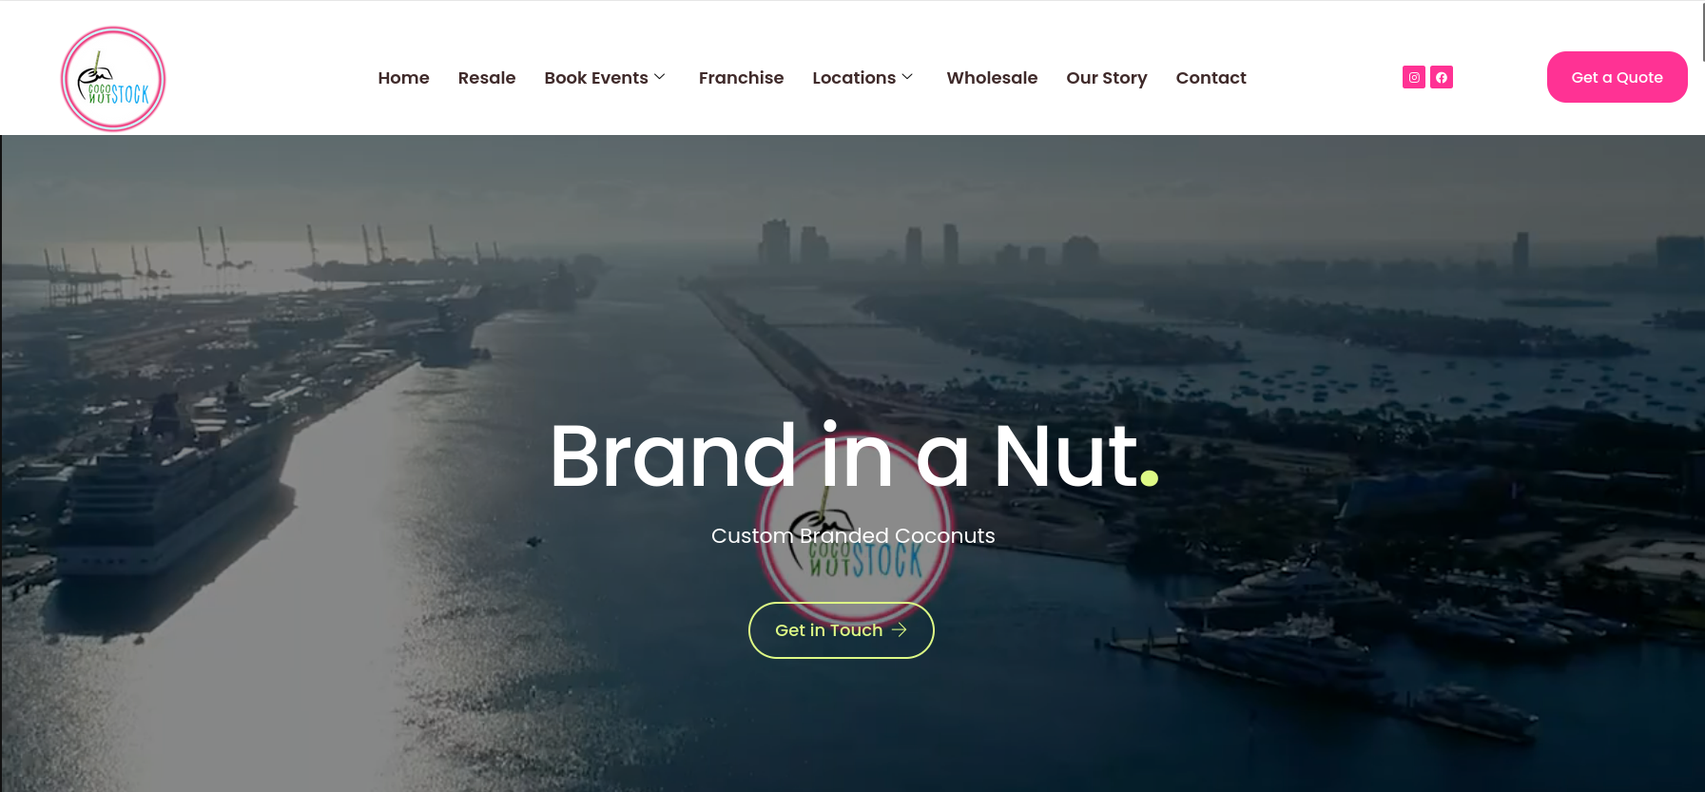Click the Coconut Stock logo in header

(x=113, y=79)
